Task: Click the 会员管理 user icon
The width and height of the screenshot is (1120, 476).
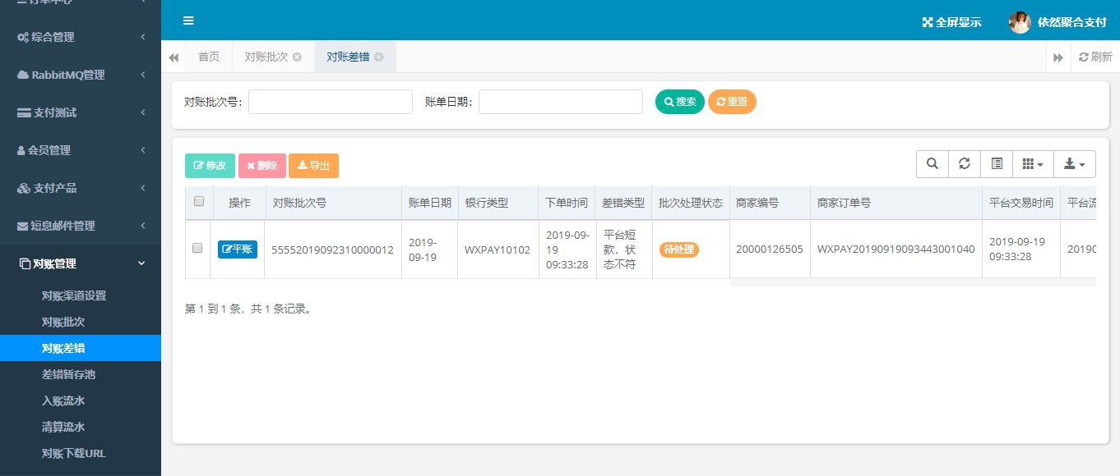Action: [21, 150]
